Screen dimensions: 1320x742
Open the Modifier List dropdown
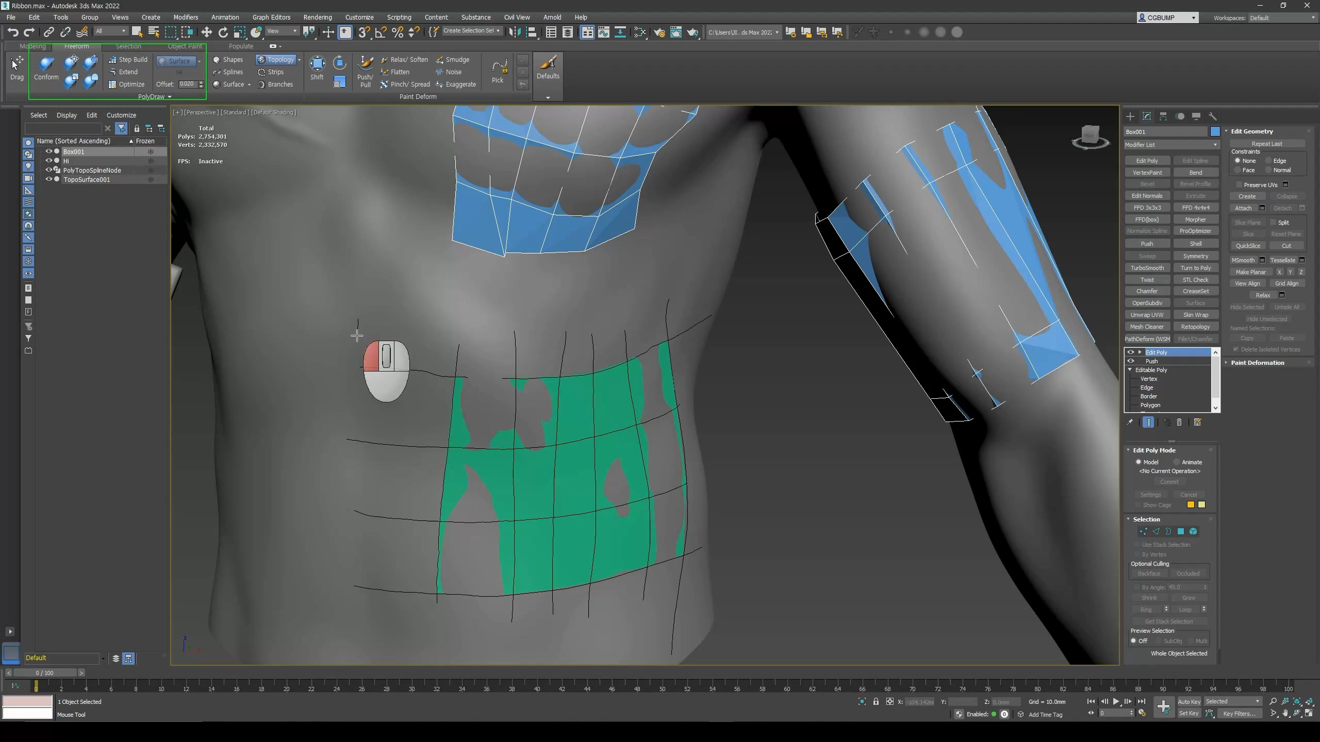(x=1171, y=145)
